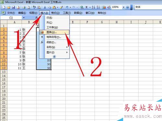
Task: Choose 列(C) from Insert menu
Action: click(54, 23)
